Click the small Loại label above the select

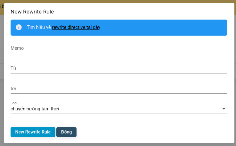pos(14,103)
